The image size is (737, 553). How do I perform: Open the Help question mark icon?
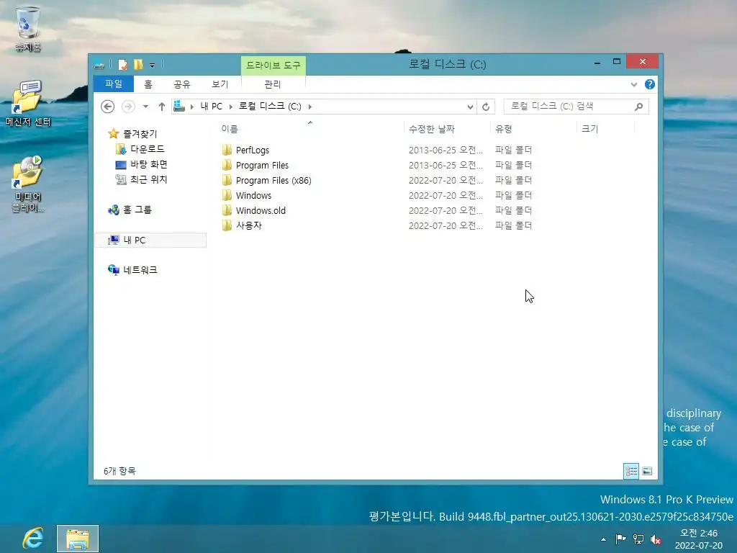(x=650, y=84)
